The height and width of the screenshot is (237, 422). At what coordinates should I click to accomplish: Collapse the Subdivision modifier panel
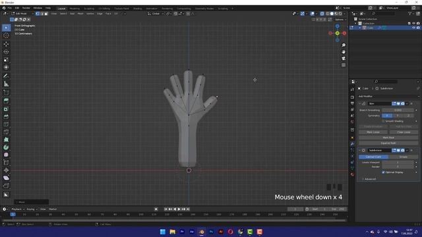(x=359, y=151)
